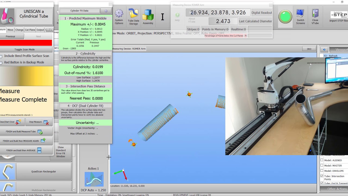Click the UNISCAN tube image icon

(x=7, y=16)
